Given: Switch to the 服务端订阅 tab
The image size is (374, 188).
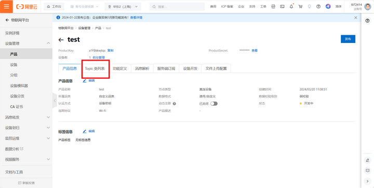Looking at the screenshot, I should click(166, 69).
